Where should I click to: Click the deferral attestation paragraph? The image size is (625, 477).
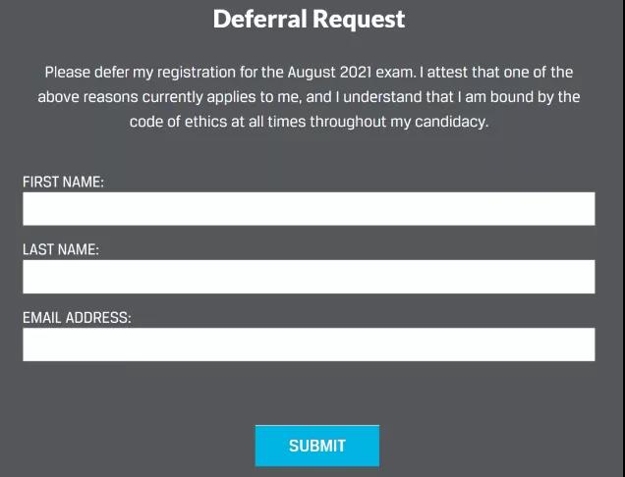[309, 97]
